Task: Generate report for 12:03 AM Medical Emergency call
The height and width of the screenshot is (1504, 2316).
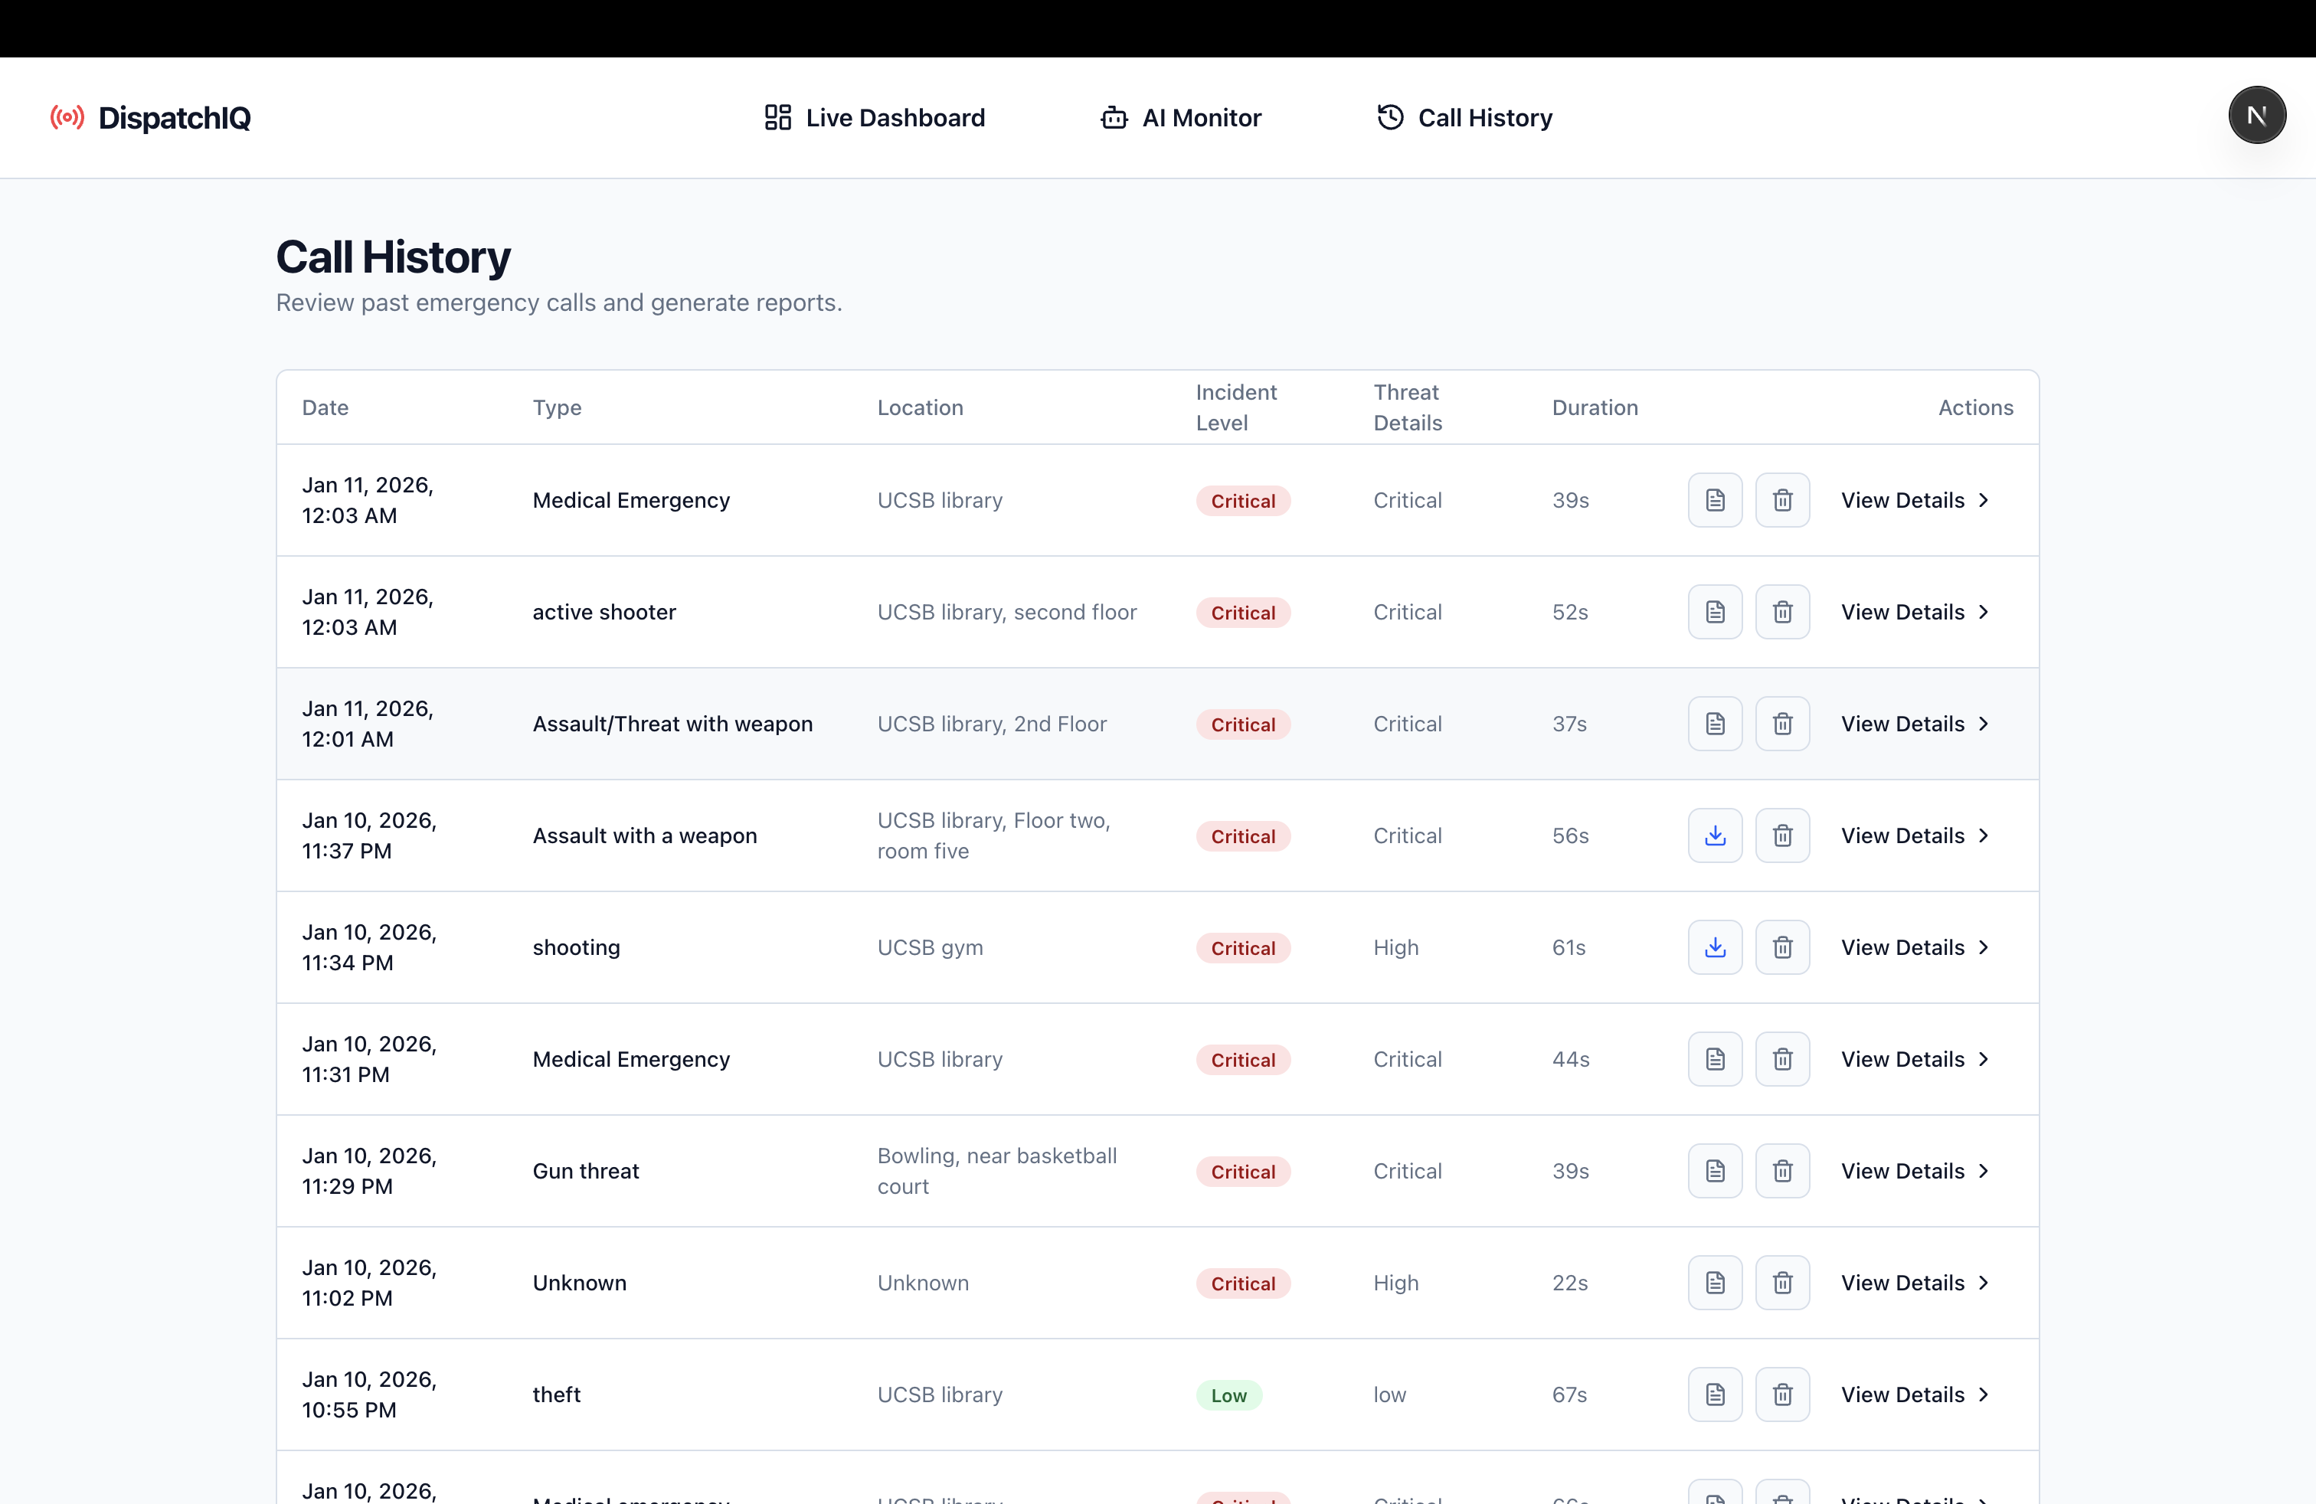Action: pyautogui.click(x=1715, y=500)
